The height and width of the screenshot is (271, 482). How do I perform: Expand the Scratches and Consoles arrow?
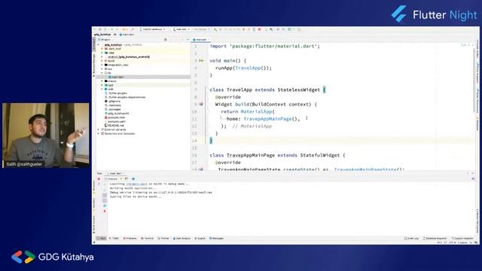(99, 134)
